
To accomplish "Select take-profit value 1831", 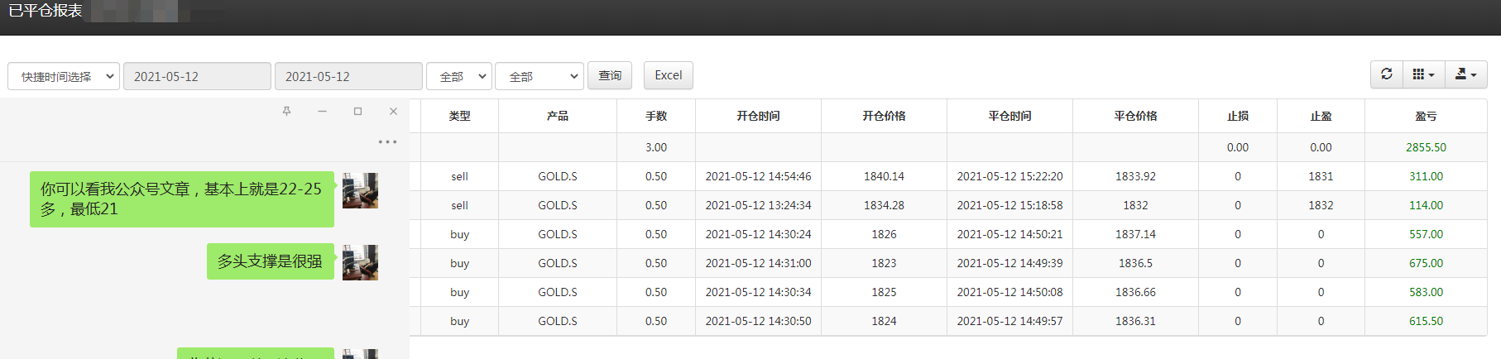I will [1321, 176].
